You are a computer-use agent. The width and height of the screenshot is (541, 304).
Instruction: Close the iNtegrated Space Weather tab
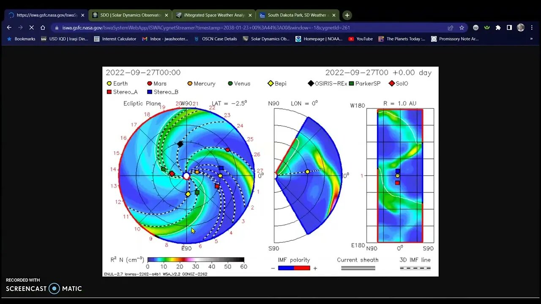point(250,15)
